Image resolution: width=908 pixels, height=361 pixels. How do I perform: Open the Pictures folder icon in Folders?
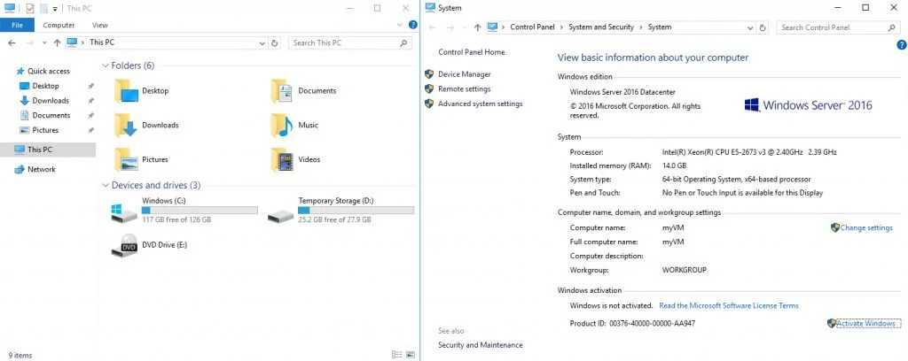(126, 160)
